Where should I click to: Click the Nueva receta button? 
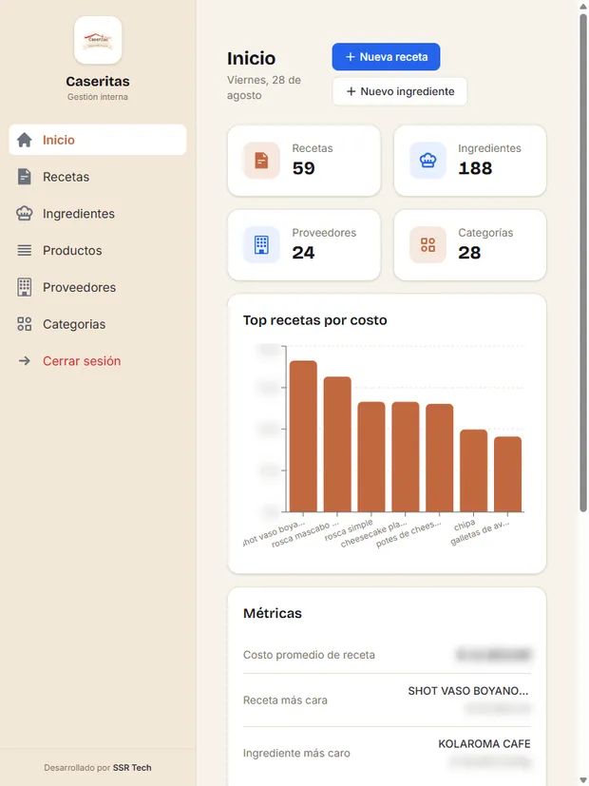point(386,57)
